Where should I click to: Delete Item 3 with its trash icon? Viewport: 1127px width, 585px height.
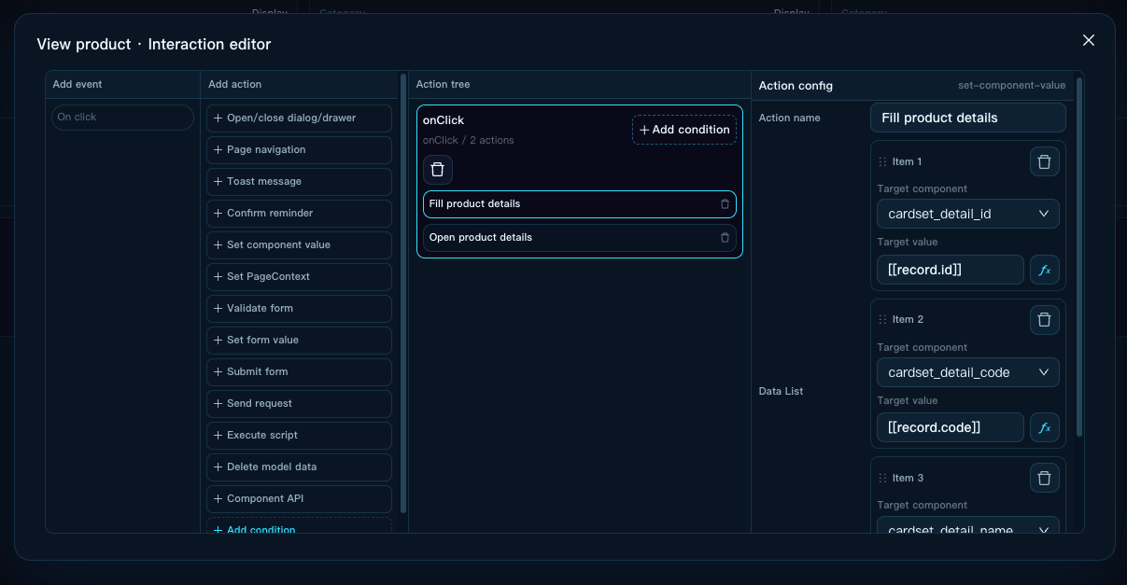(x=1044, y=478)
